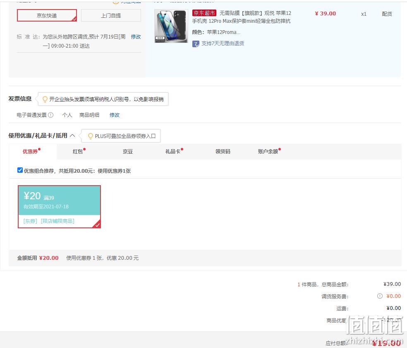407x348 pixels.
Task: Click 商品明细 invoice content text
Action: (89, 115)
